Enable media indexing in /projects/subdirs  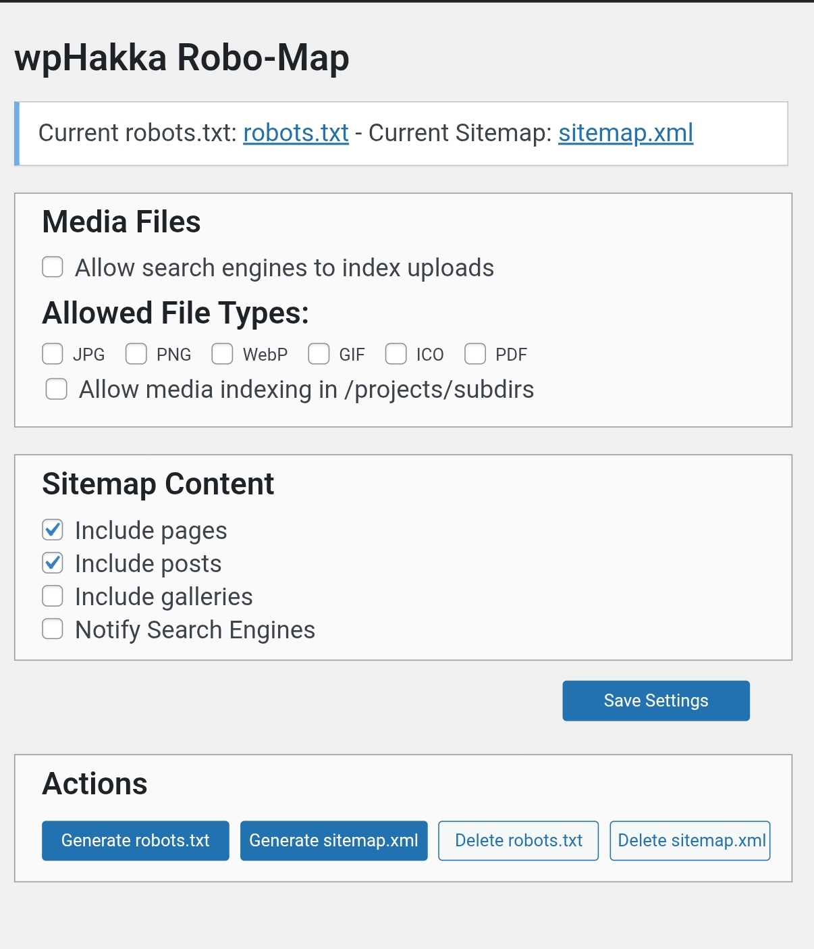click(x=56, y=389)
